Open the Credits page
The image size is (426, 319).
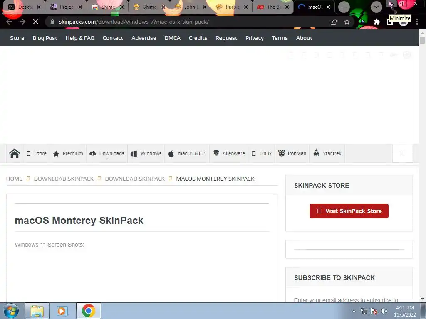pyautogui.click(x=198, y=38)
